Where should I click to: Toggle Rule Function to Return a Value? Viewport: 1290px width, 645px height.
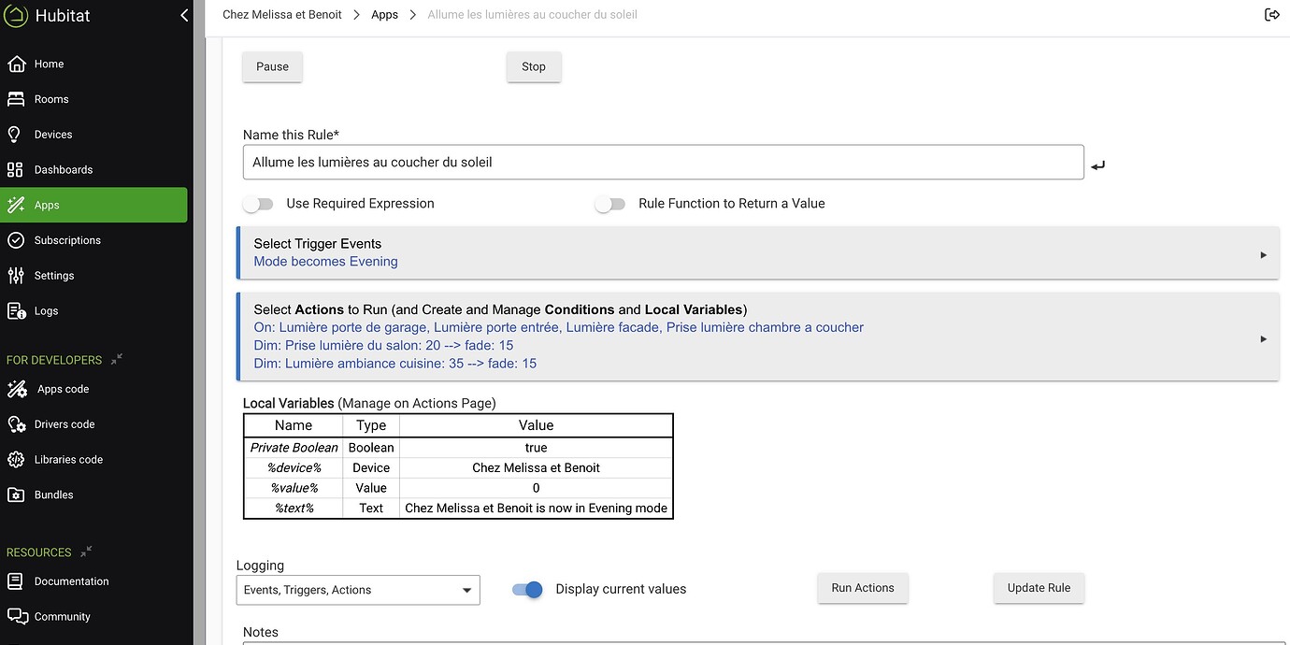[610, 204]
